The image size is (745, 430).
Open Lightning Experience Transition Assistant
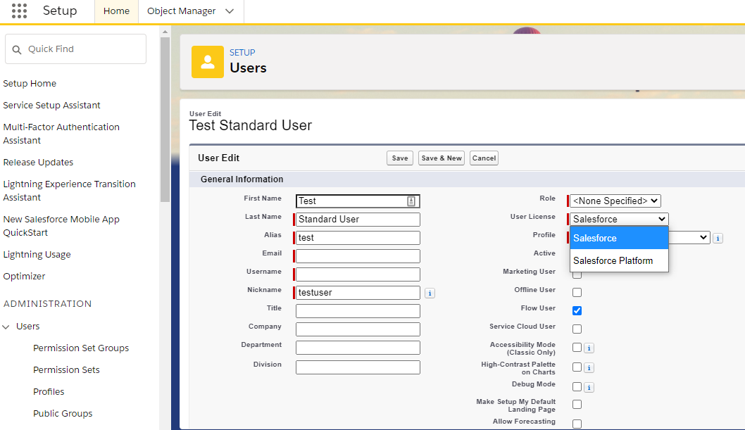coord(70,191)
